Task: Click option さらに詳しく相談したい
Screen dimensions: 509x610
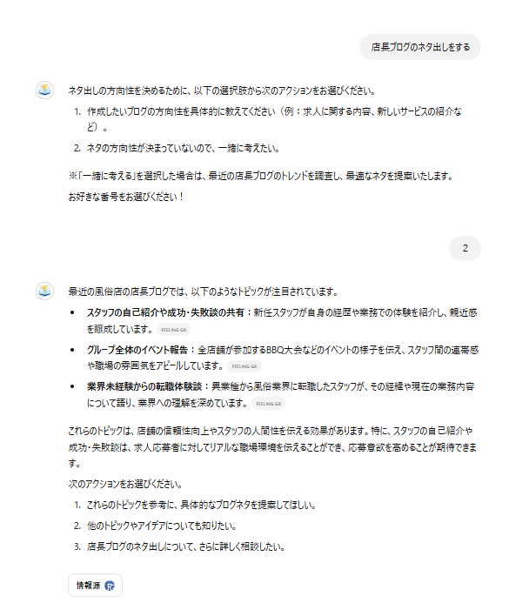Action: [x=186, y=546]
